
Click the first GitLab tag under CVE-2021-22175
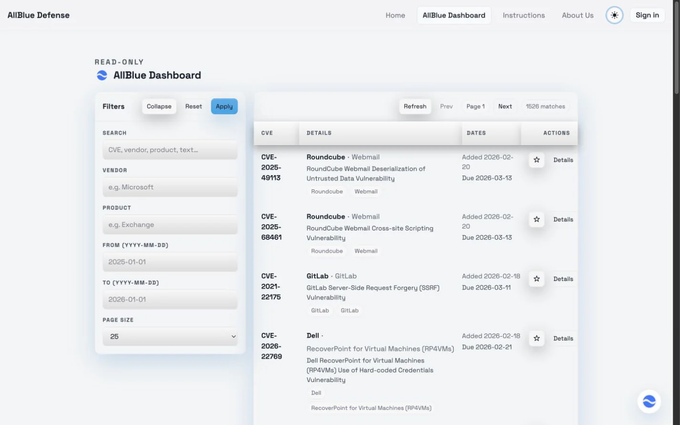[320, 311]
